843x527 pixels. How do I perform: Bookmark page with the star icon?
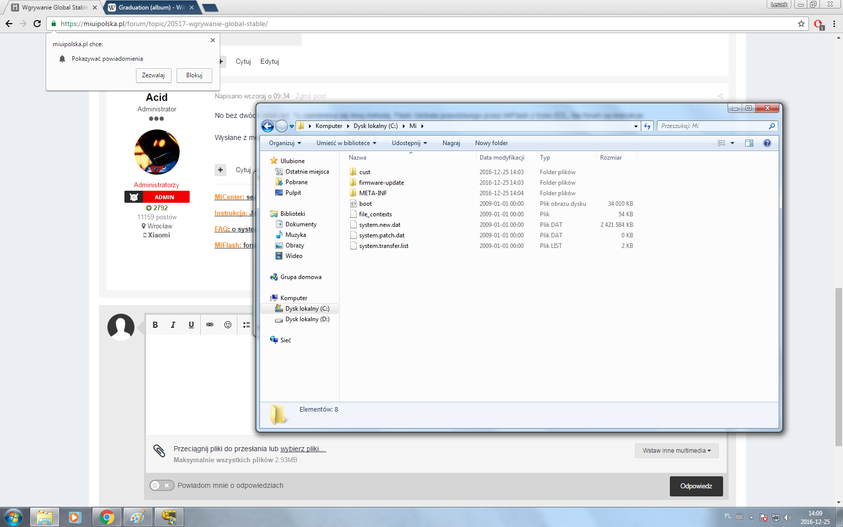tap(801, 24)
